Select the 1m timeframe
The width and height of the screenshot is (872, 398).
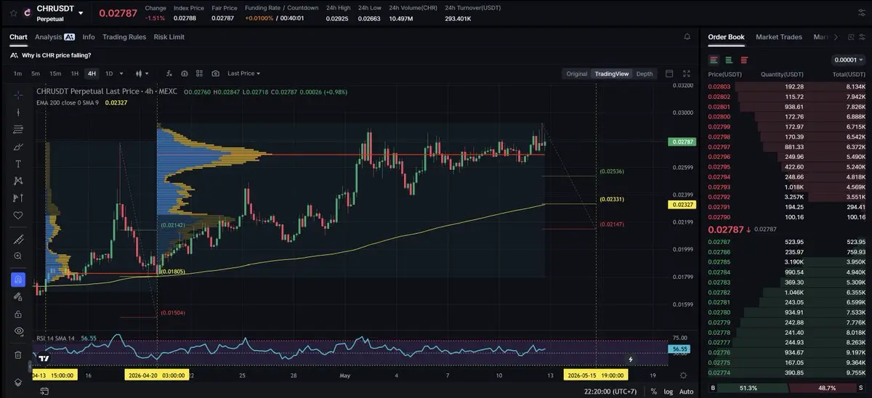[17, 73]
